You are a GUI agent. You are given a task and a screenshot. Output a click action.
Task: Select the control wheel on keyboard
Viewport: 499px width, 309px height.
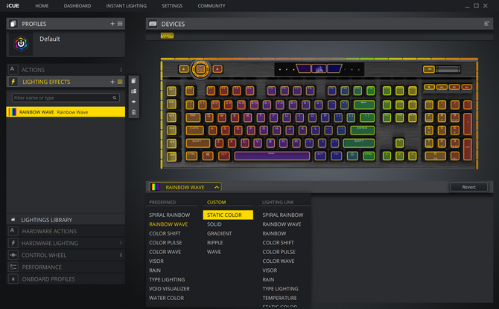pyautogui.click(x=200, y=69)
